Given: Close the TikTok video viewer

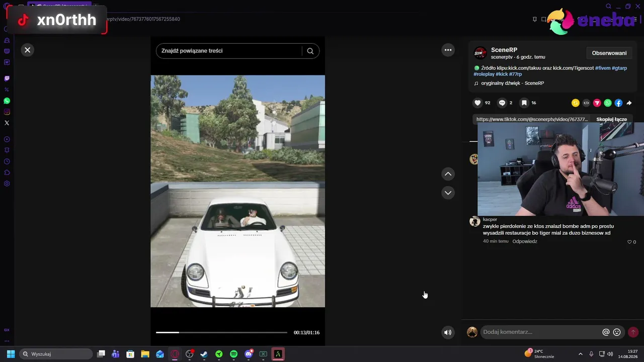Looking at the screenshot, I should click(28, 50).
